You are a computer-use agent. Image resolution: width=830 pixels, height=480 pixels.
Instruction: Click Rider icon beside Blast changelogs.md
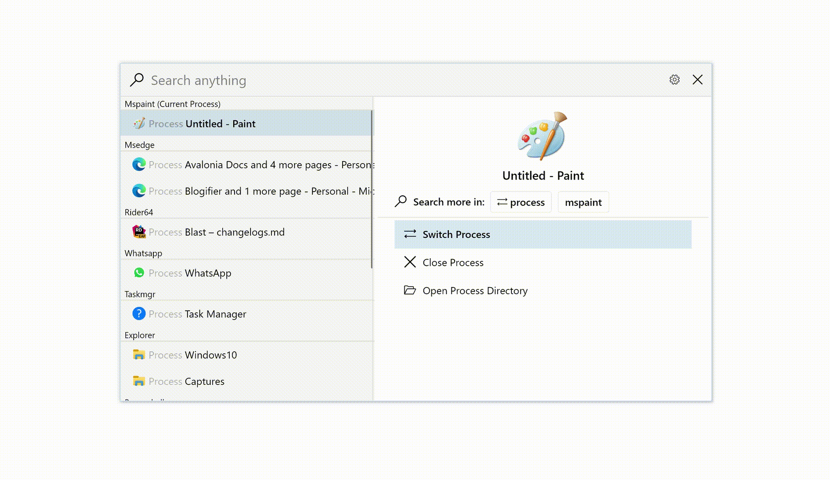coord(139,232)
